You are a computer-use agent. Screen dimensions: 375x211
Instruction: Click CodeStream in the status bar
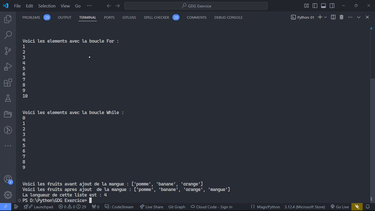point(119,207)
